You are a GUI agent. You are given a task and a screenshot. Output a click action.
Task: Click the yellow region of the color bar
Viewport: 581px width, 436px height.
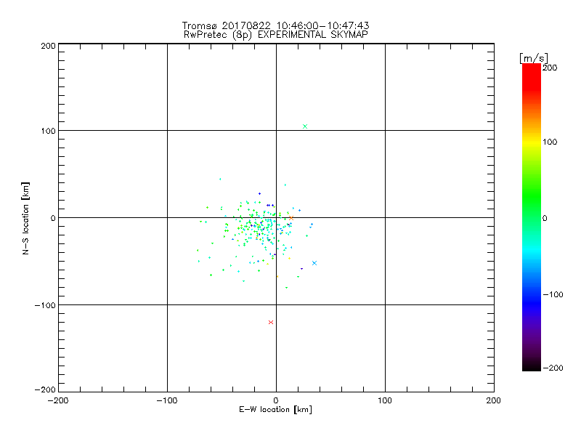532,142
